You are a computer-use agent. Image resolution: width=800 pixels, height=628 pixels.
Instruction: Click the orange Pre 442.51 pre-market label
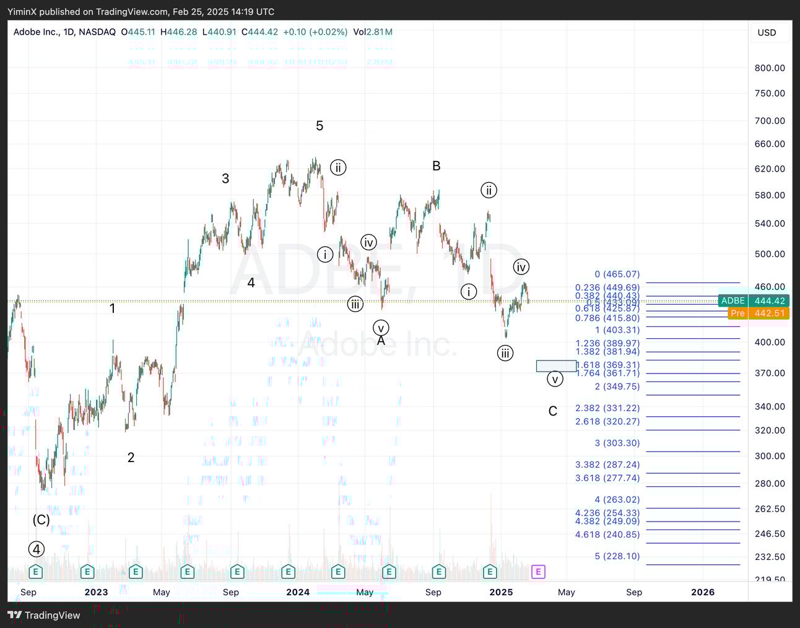click(x=759, y=313)
